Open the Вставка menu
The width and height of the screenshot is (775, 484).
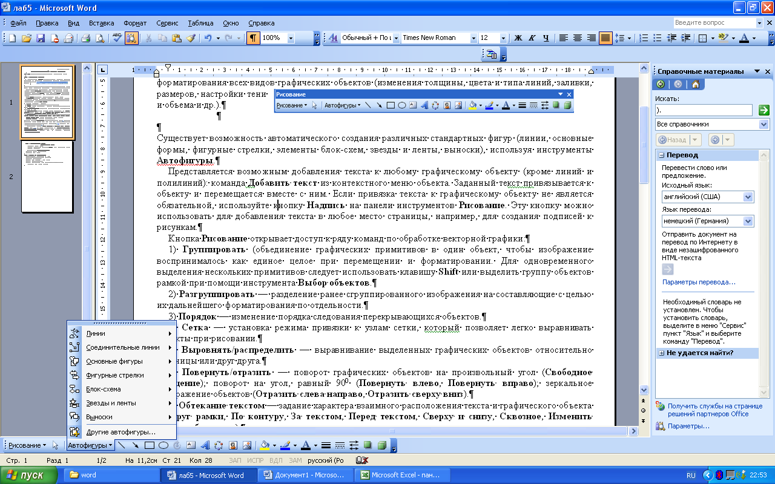coord(101,23)
